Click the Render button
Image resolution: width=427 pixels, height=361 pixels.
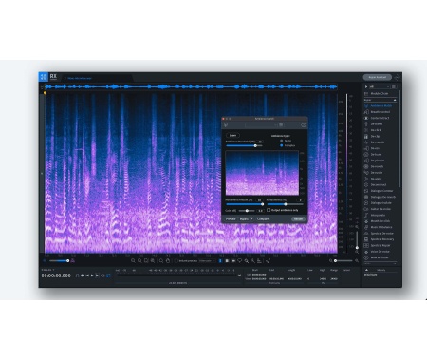[298, 219]
